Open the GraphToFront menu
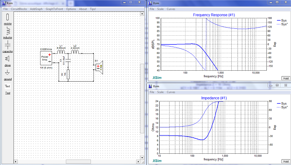Image resolution: width=291 pixels, height=165 pixels. pyautogui.click(x=54, y=9)
